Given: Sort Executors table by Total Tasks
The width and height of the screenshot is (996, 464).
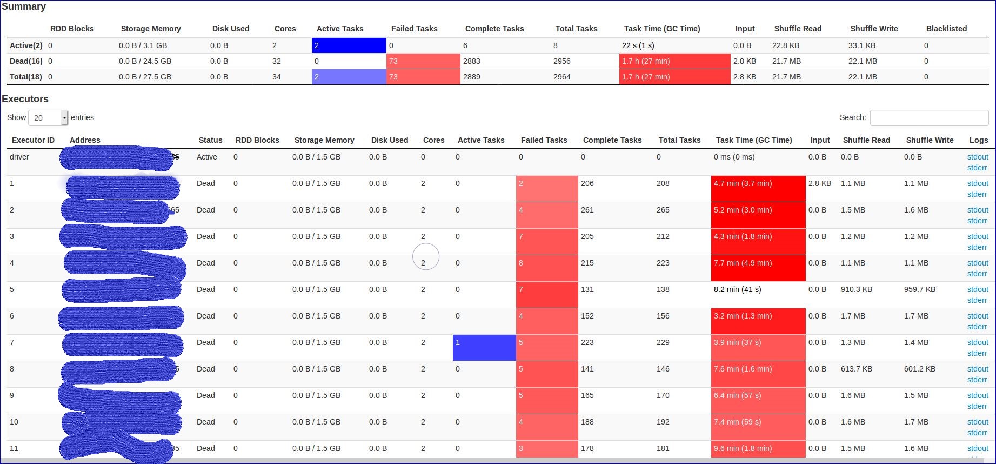Looking at the screenshot, I should pyautogui.click(x=679, y=140).
